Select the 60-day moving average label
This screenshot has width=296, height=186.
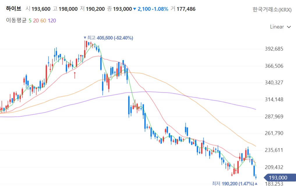click(x=43, y=21)
